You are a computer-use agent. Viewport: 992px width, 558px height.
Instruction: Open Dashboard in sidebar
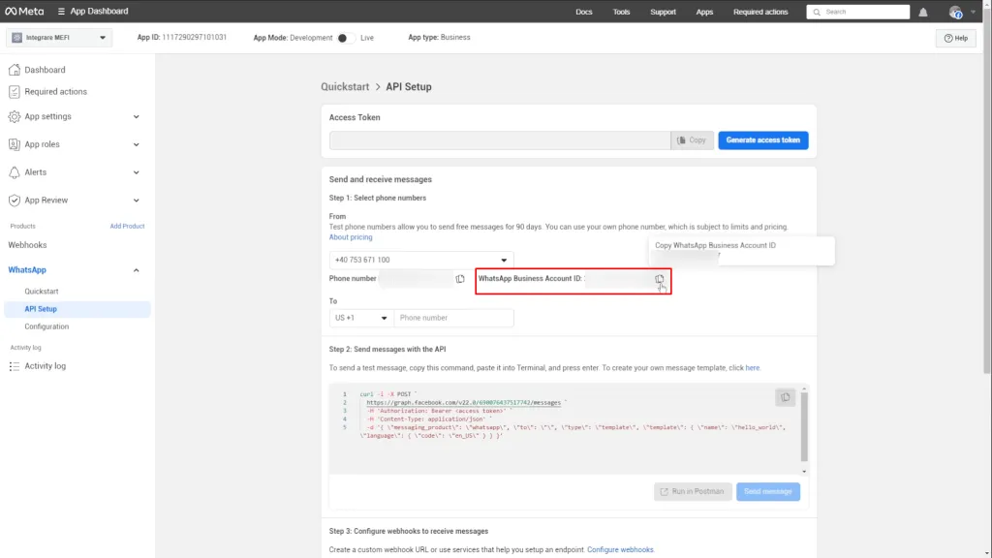click(45, 70)
